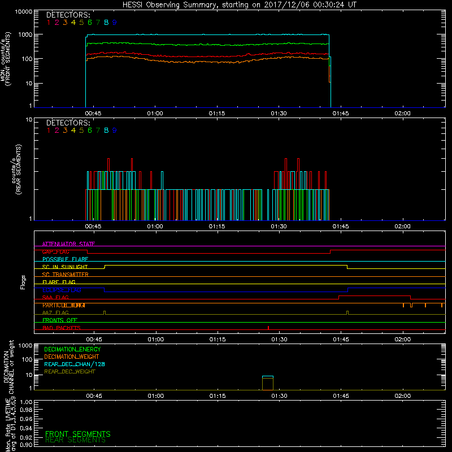This screenshot has height=452, width=452.
Task: Click the BAD_PACKETS flag label
Action: click(62, 328)
